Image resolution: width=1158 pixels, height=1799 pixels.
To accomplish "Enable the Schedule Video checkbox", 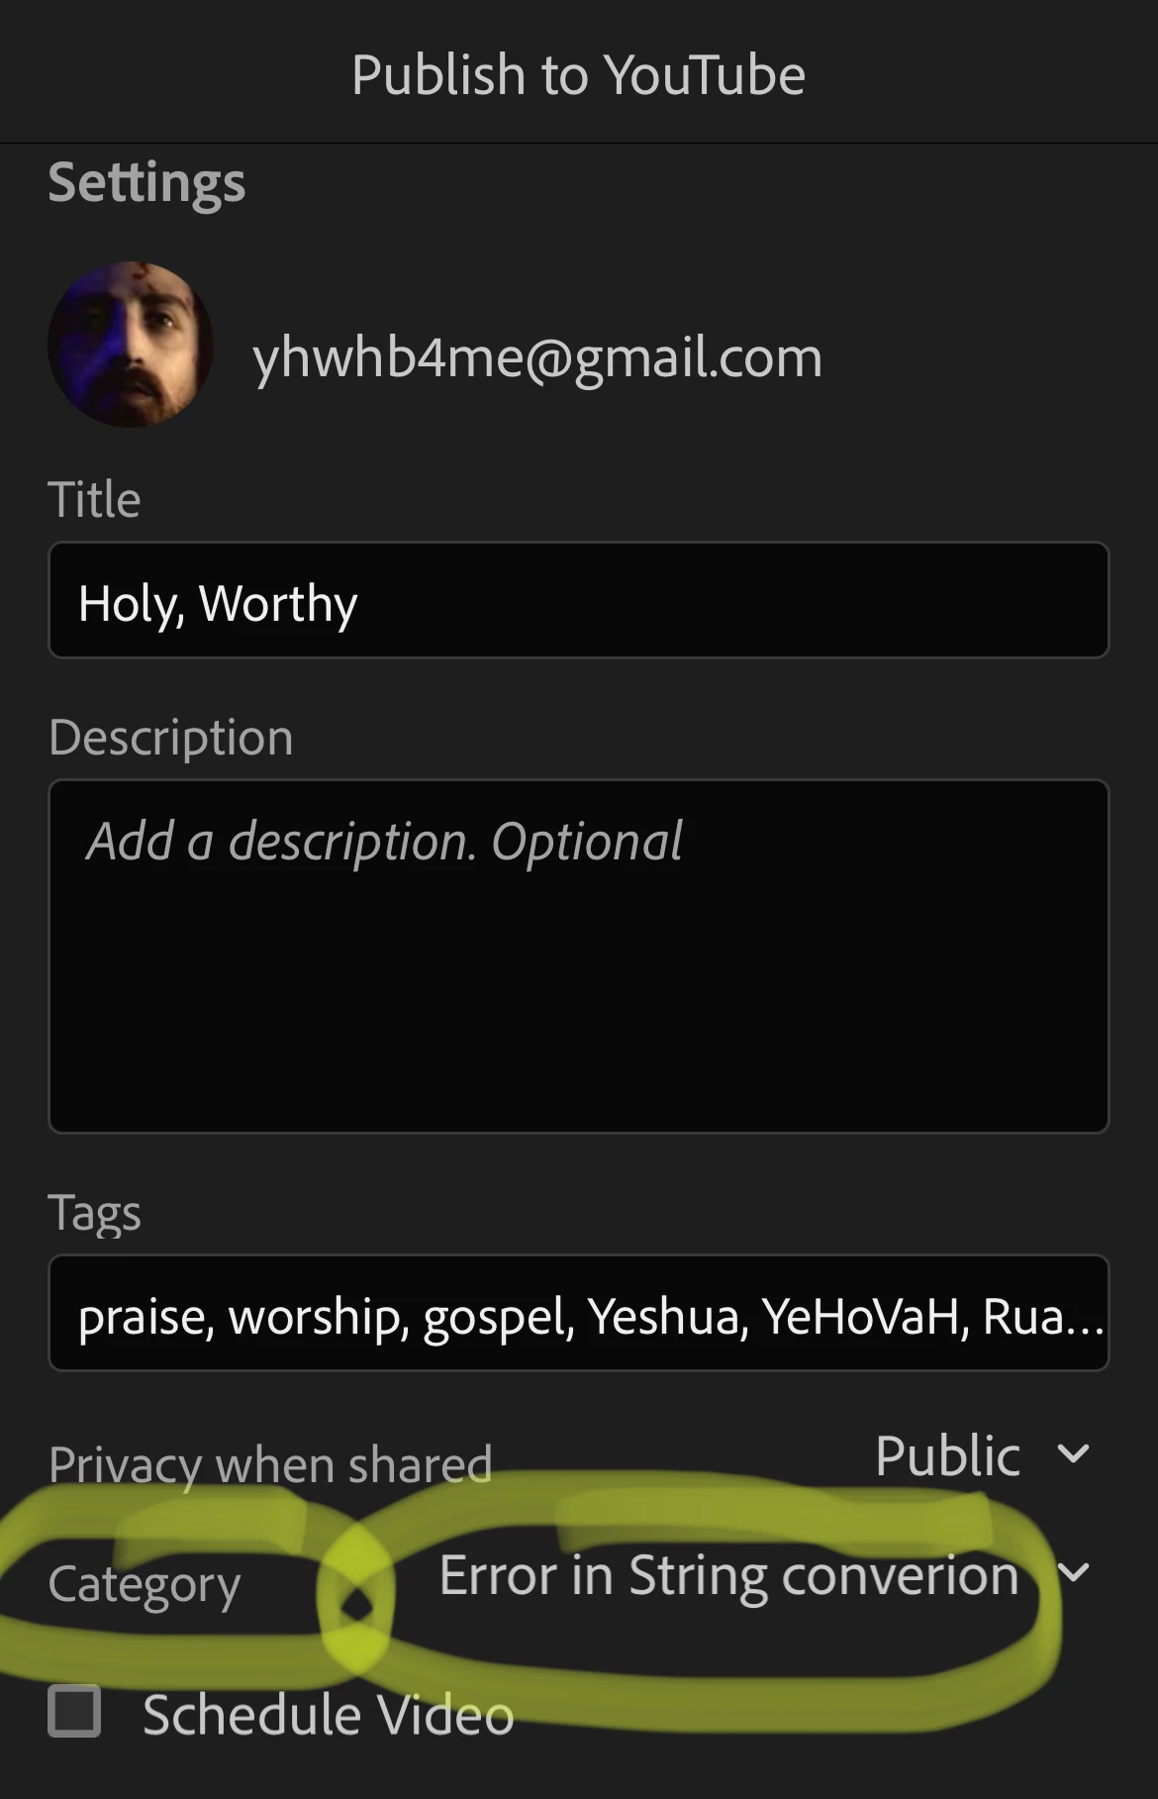I will [74, 1711].
